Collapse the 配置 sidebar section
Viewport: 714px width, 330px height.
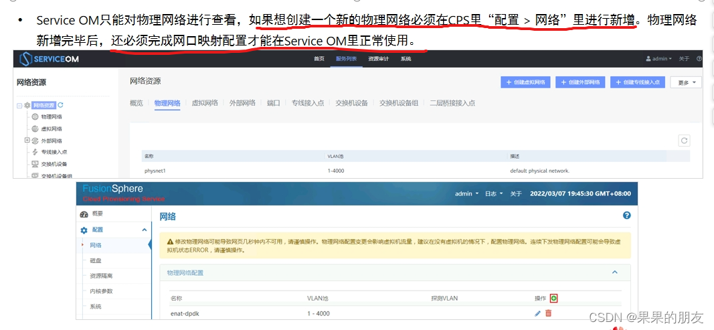pos(145,230)
